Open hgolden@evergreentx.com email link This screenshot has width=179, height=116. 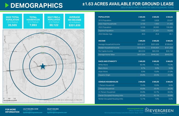(x=56, y=112)
